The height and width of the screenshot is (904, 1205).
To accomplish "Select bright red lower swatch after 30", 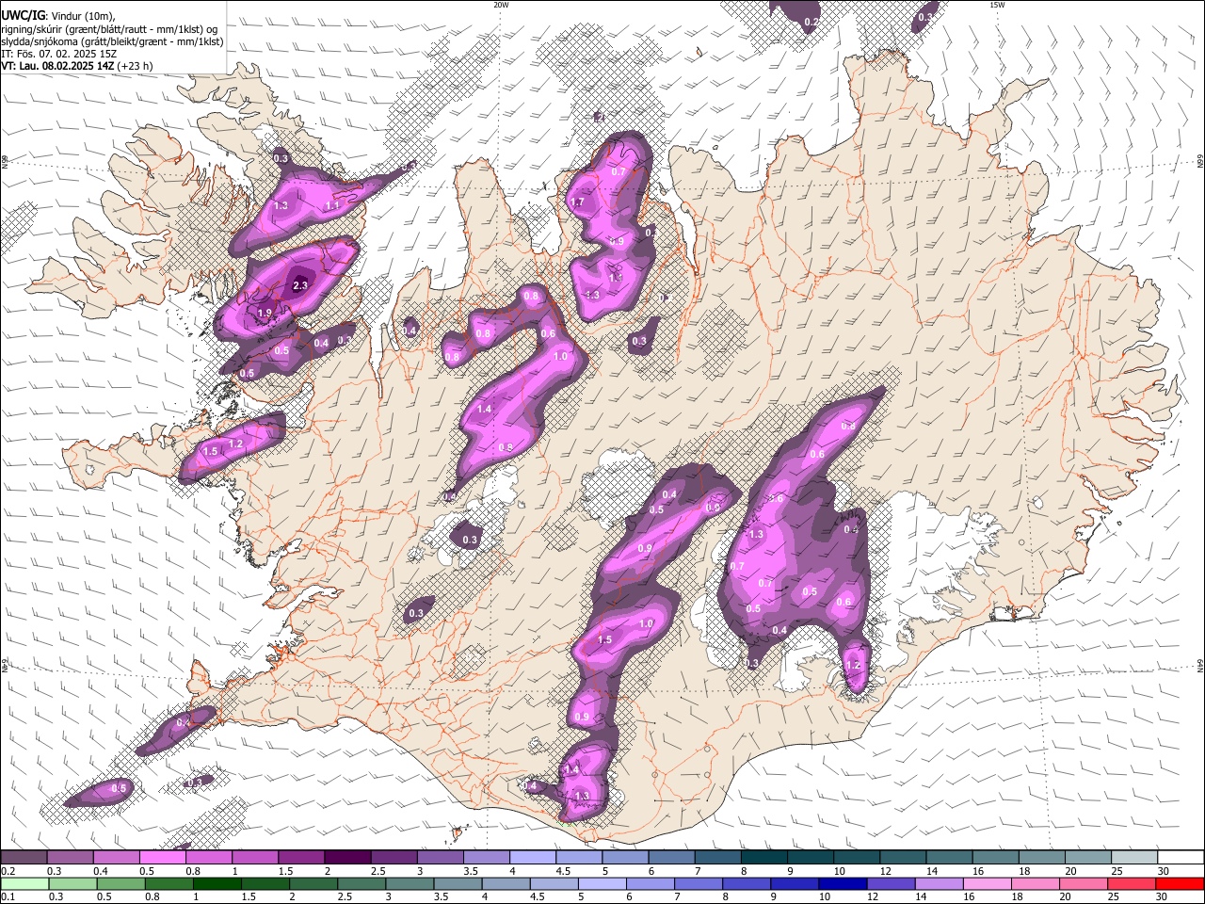I will [1179, 883].
